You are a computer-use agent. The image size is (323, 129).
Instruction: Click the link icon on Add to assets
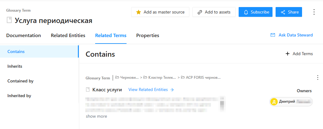click(200, 12)
